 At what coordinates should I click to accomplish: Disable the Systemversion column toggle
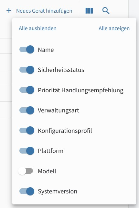27,191
